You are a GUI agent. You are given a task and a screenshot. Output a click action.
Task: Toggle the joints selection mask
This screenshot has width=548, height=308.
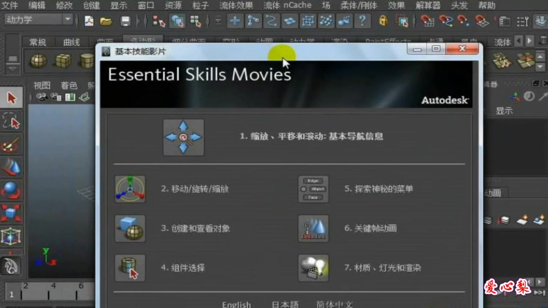pyautogui.click(x=253, y=21)
